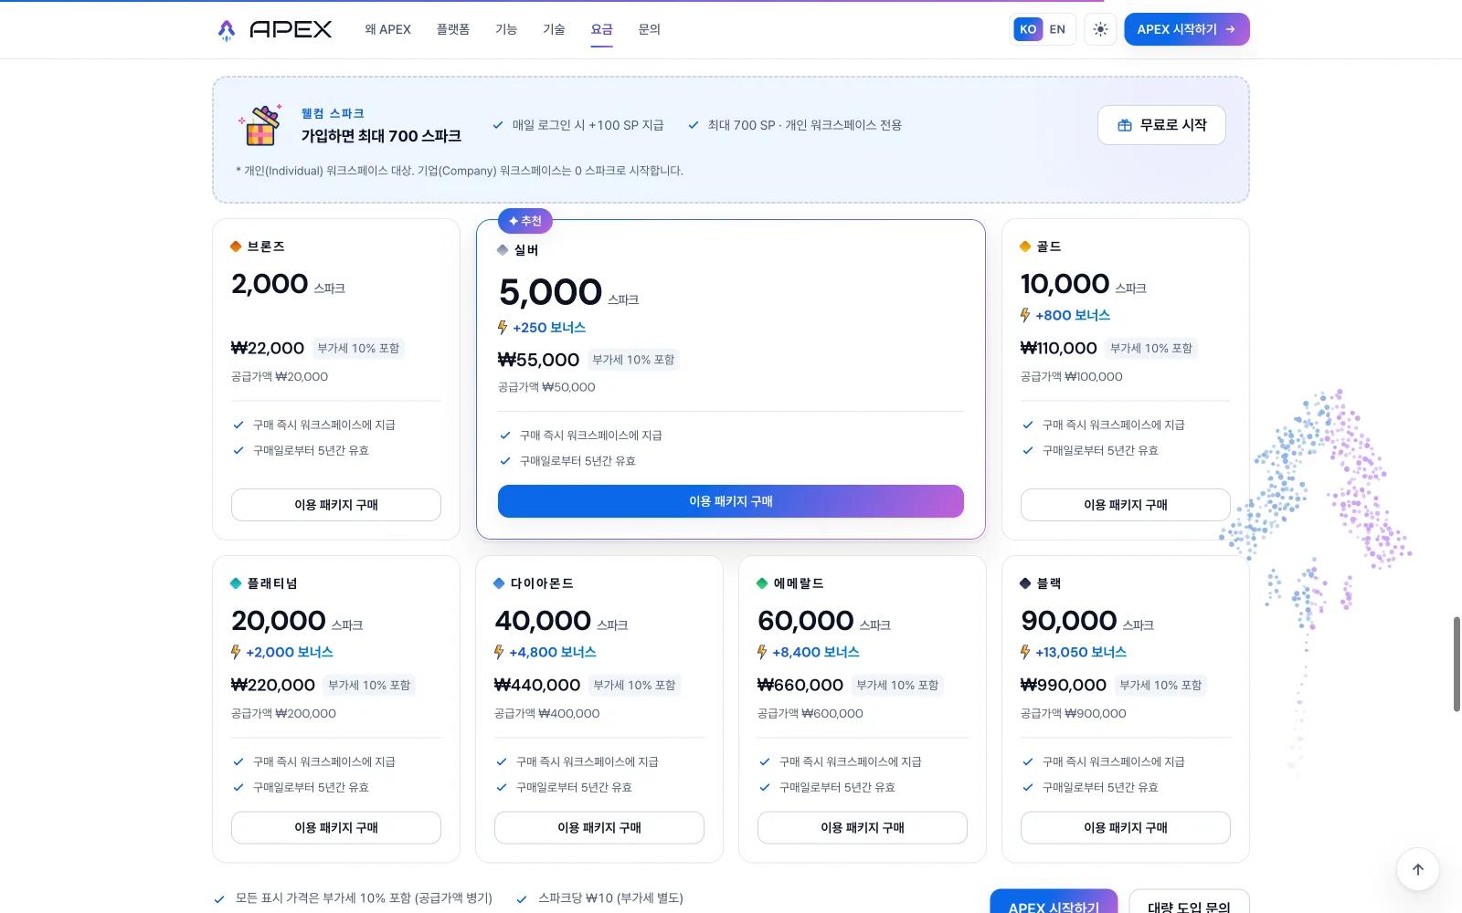Open the 기능 navigation item
The image size is (1462, 913).
[x=506, y=29]
